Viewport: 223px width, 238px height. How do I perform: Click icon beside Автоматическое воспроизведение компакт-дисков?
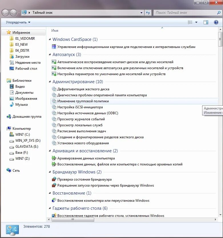click(54, 62)
